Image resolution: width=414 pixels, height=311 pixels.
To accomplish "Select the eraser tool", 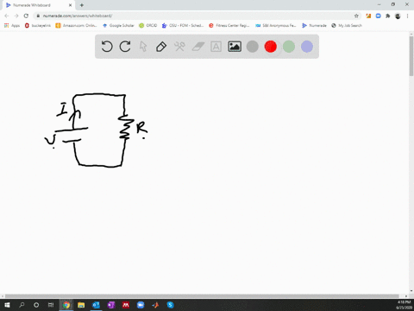I will click(x=198, y=47).
